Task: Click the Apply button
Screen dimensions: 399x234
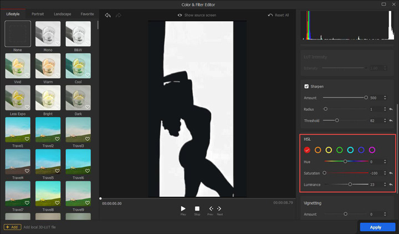Action: pyautogui.click(x=377, y=227)
